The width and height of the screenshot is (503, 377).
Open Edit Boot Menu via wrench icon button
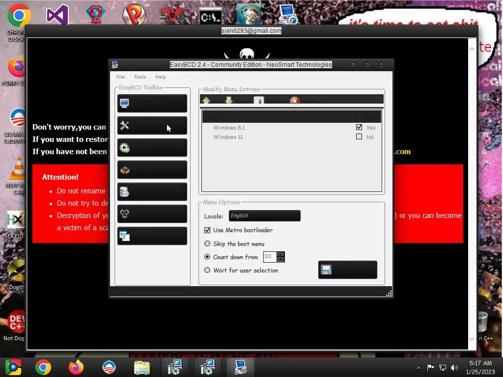point(152,125)
